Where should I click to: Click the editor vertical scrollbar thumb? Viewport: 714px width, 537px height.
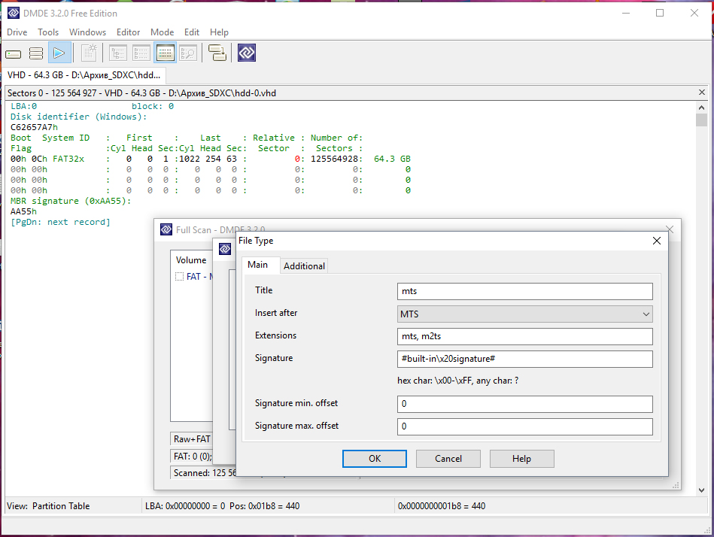(701, 120)
